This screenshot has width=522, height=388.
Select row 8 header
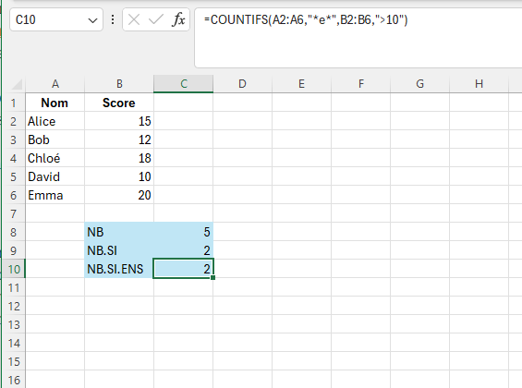[x=13, y=232]
